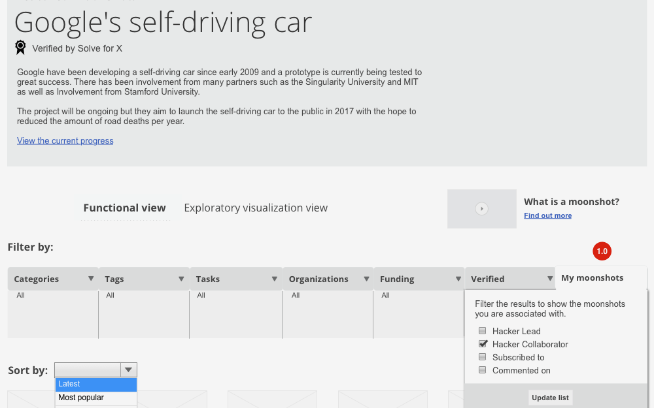
Task: Switch to Functional view tab
Action: point(124,208)
